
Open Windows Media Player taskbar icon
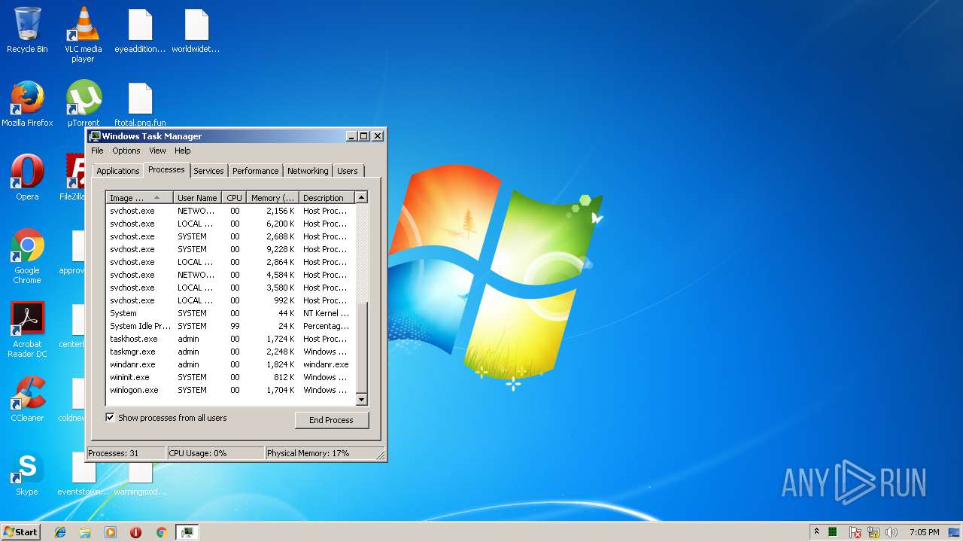pyautogui.click(x=111, y=532)
